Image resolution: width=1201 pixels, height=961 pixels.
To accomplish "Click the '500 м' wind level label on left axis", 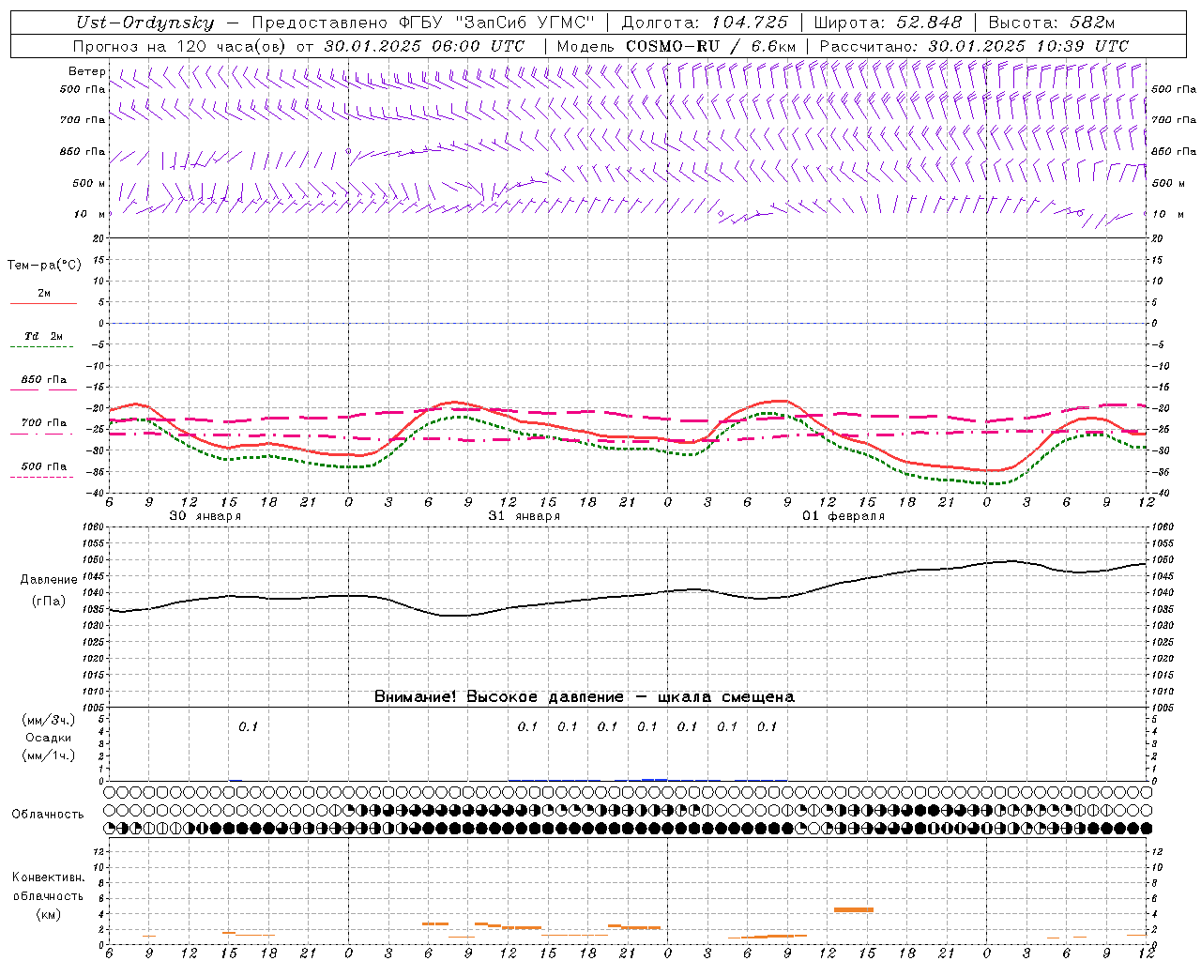I will pos(90,183).
